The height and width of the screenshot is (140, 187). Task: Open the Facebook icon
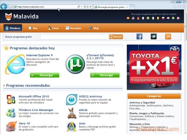(139, 36)
